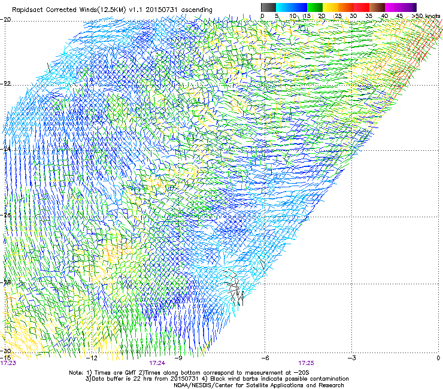
Task: Click the black contaminated wind barbs cluster
Action: coord(235,288)
